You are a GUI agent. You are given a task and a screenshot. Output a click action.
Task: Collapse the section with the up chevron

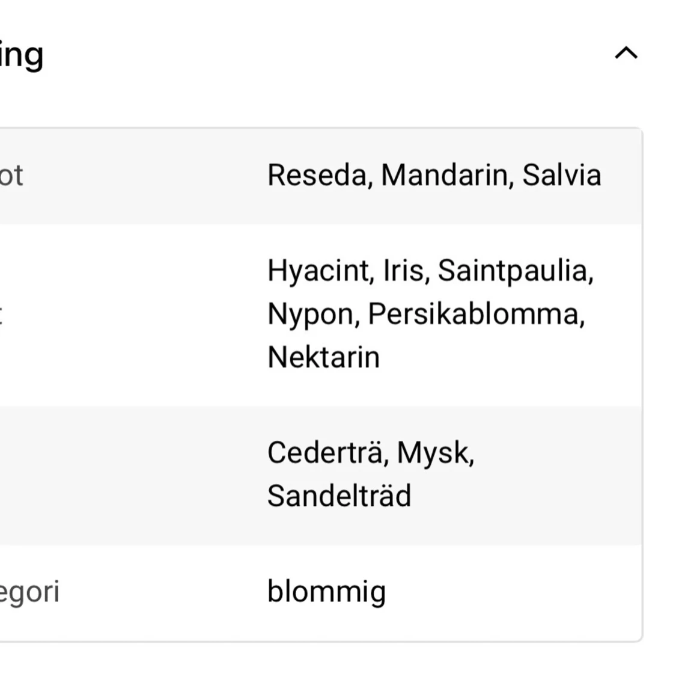626,54
